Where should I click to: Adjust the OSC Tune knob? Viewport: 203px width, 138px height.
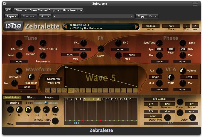pos(19,43)
